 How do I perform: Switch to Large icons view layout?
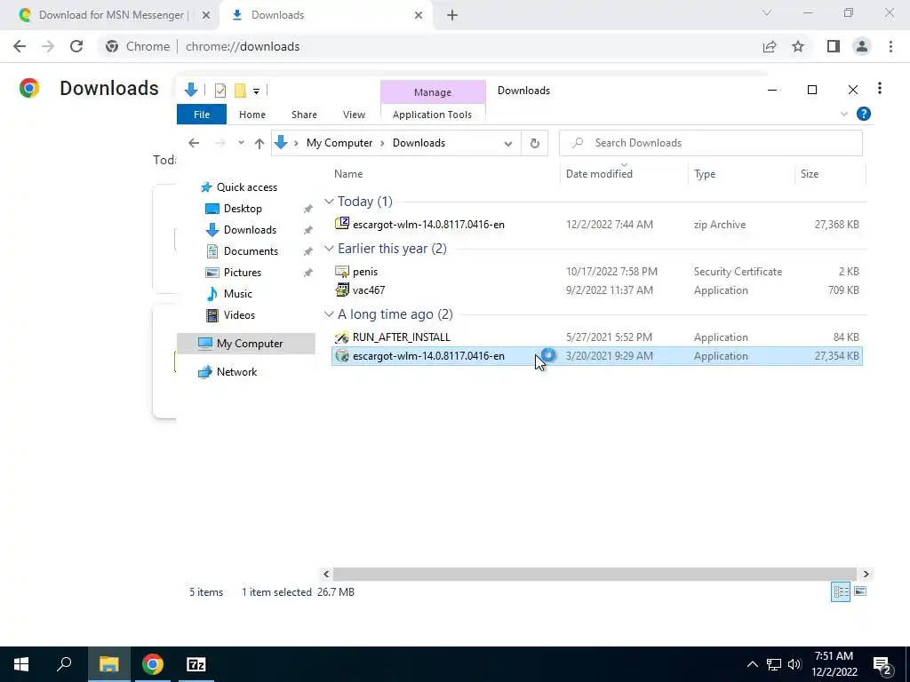(x=860, y=591)
